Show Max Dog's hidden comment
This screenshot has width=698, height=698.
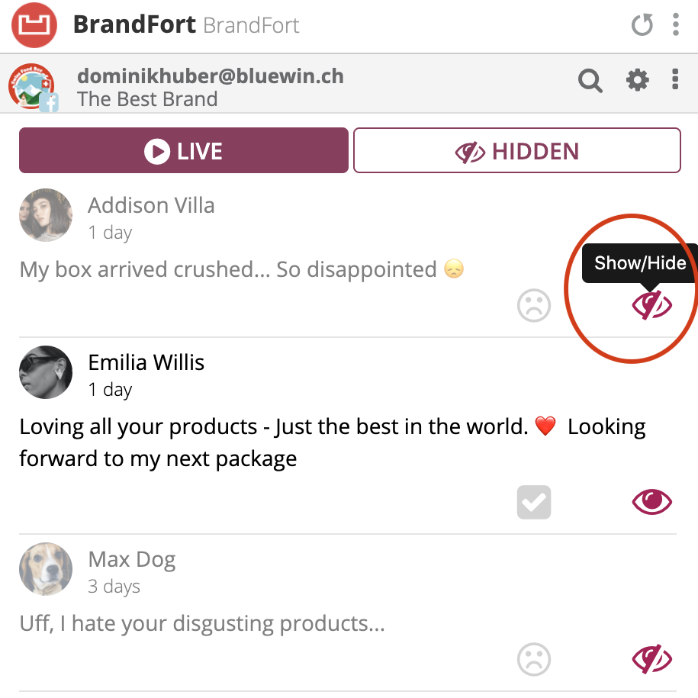click(651, 659)
